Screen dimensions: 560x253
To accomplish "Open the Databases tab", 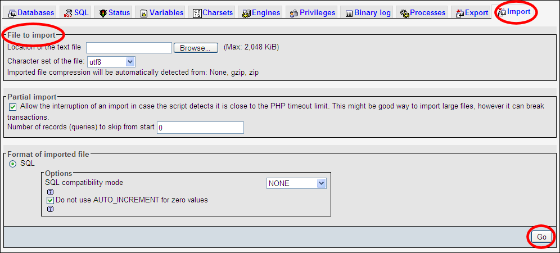I will pos(31,12).
